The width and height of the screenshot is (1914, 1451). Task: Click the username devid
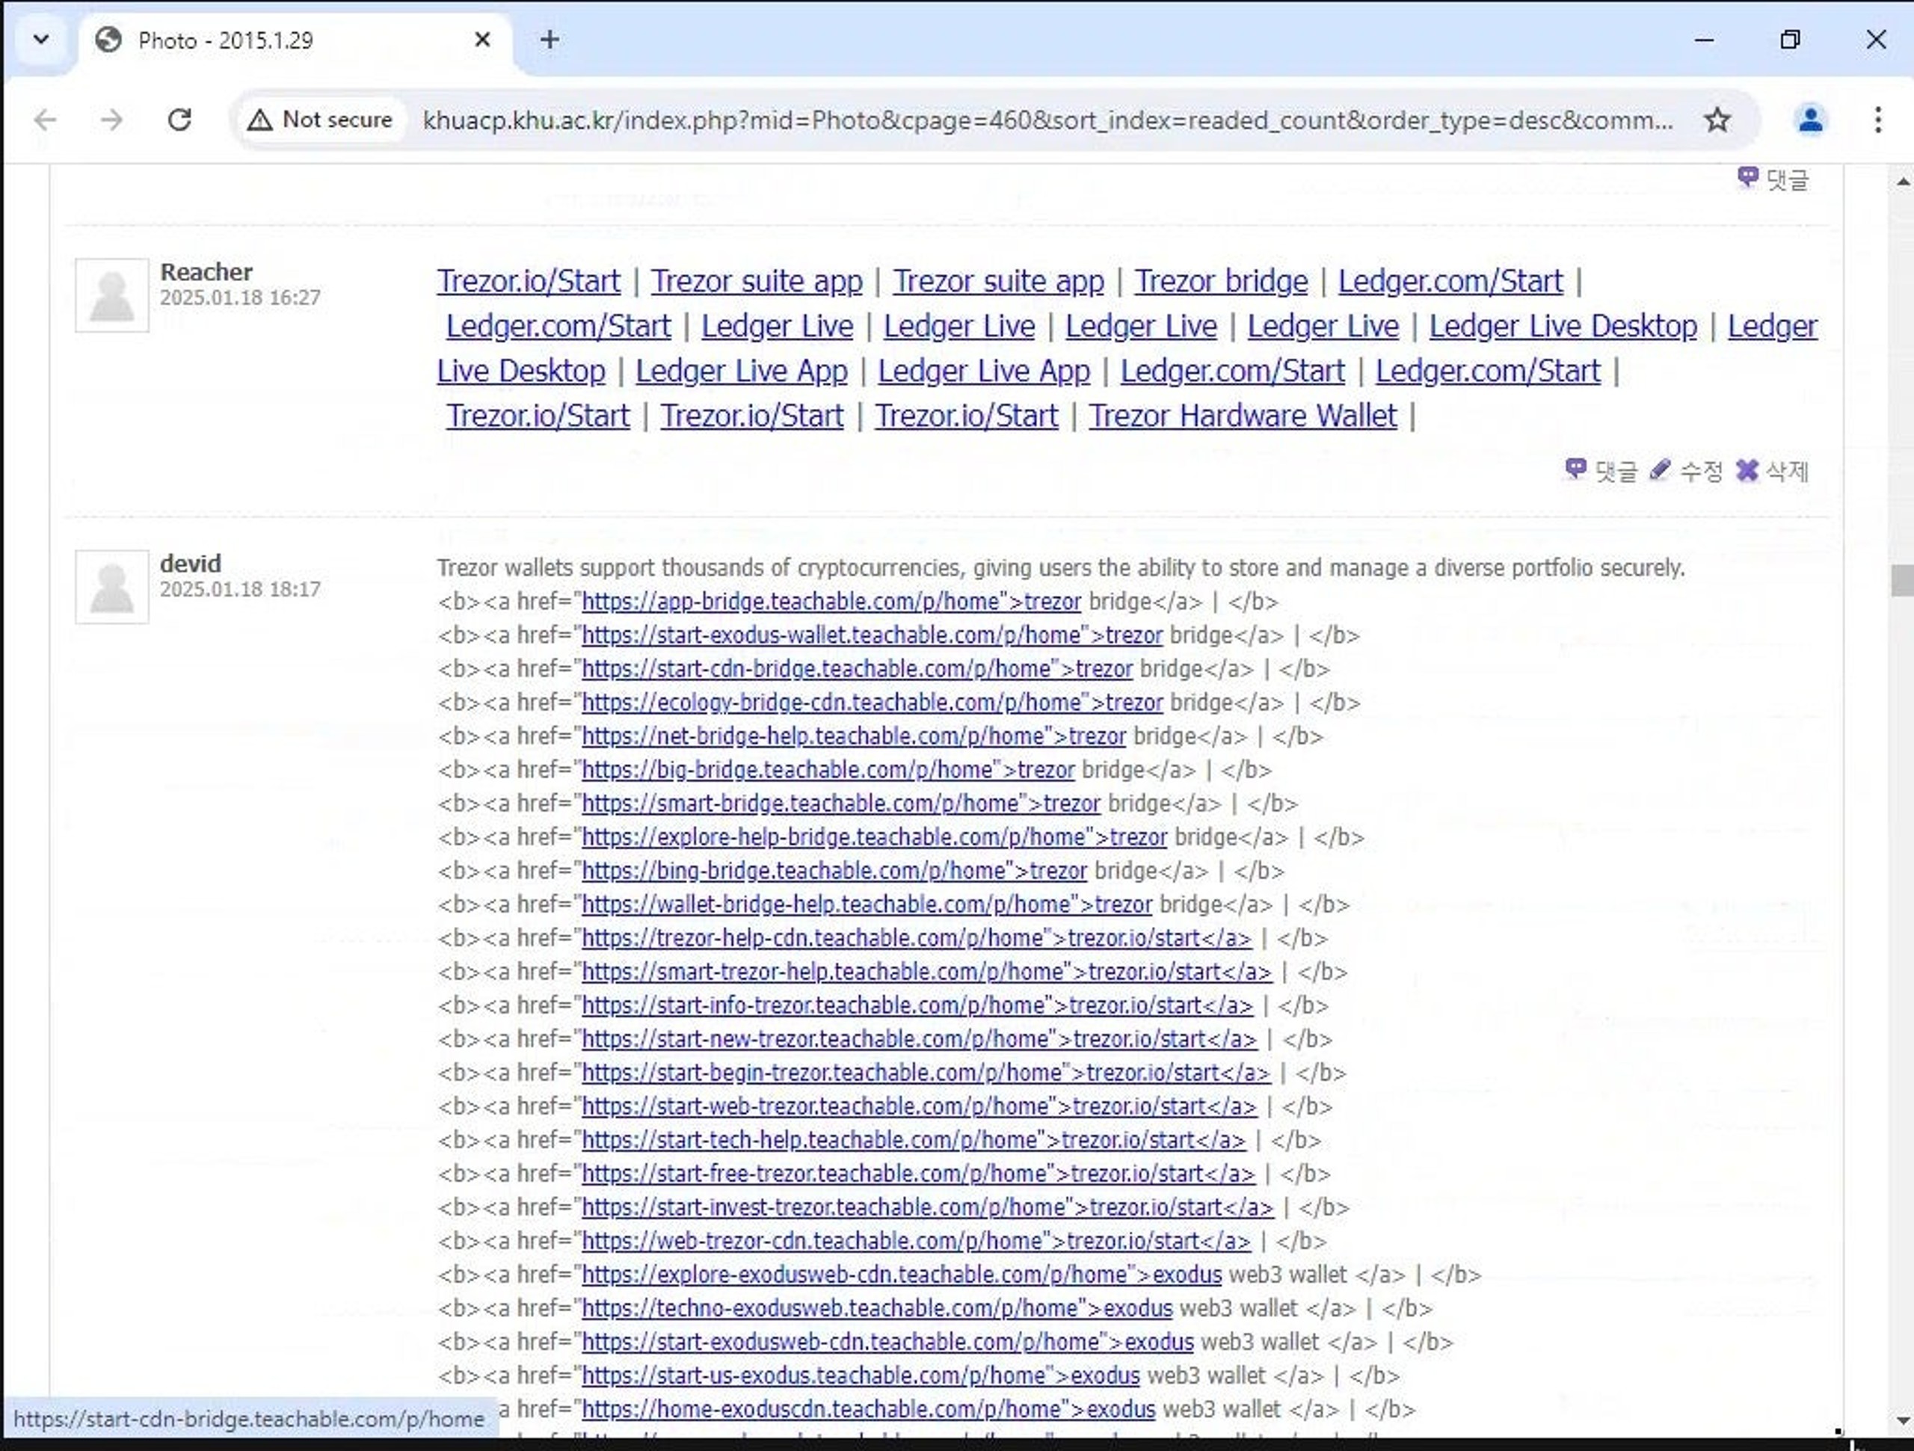click(191, 564)
